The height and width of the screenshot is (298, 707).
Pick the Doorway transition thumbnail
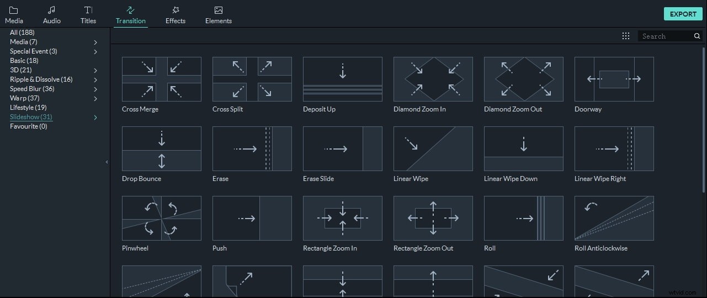[x=614, y=79]
